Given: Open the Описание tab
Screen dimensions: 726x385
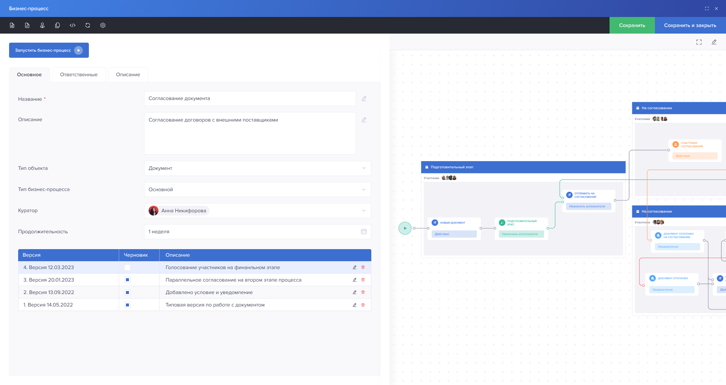Looking at the screenshot, I should coord(128,75).
